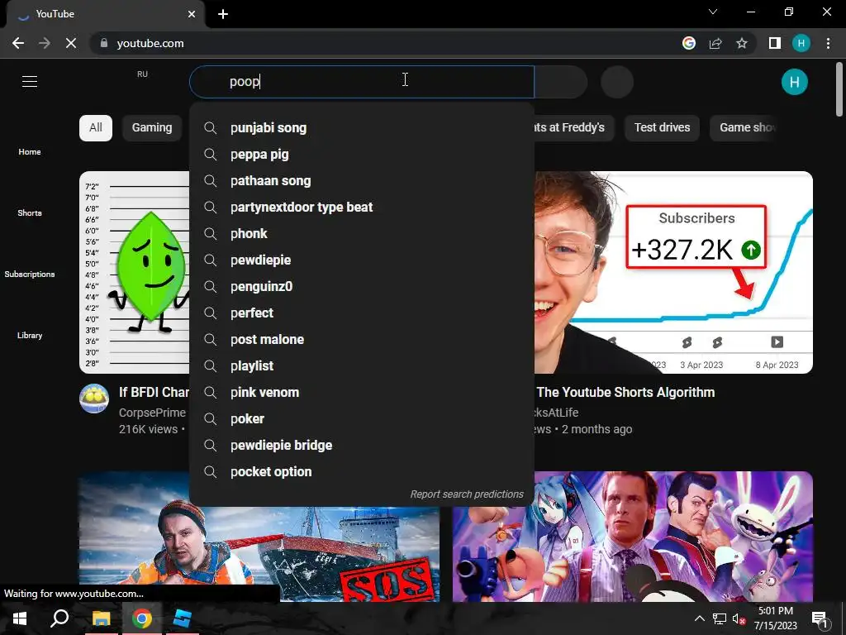Open the Chrome three-dot menu
Screen dimensions: 846x635
coord(828,43)
